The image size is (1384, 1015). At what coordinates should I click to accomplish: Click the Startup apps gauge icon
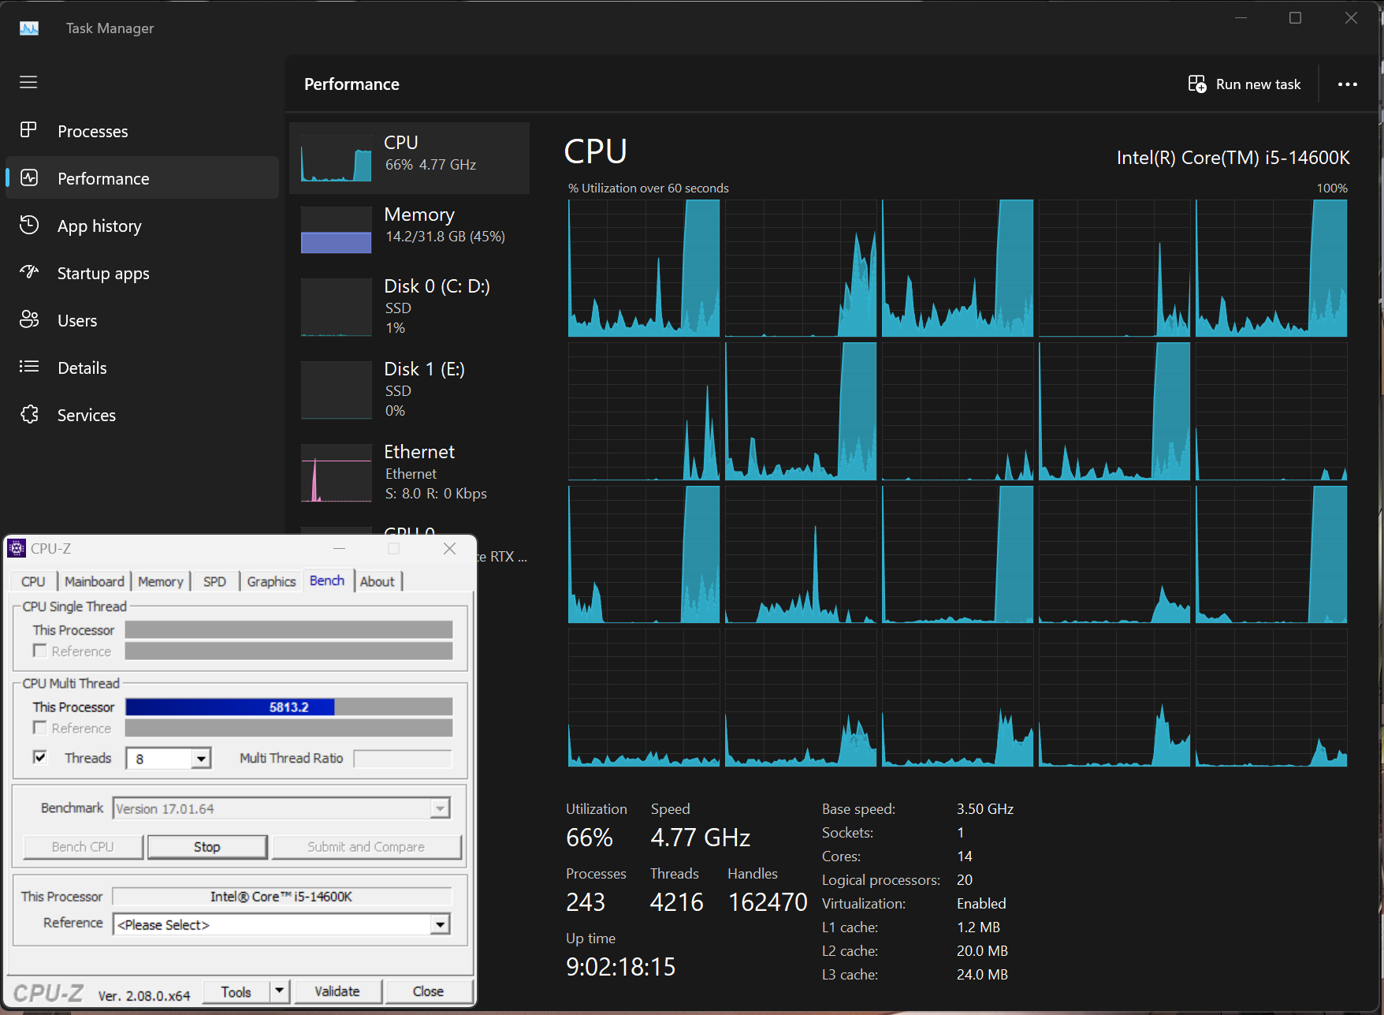(29, 272)
